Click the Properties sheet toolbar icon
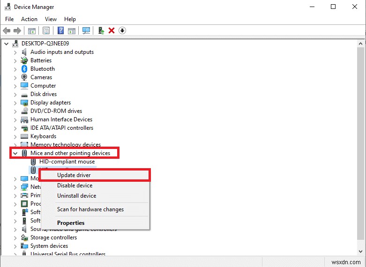The width and height of the screenshot is (366, 267). [x=46, y=30]
